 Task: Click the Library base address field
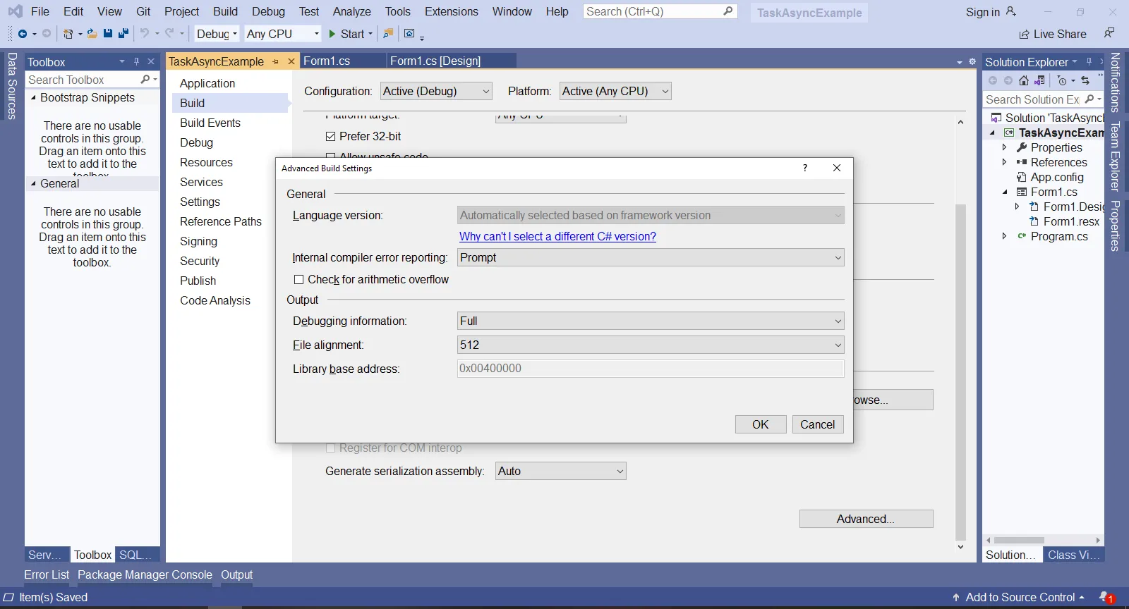[x=651, y=369]
